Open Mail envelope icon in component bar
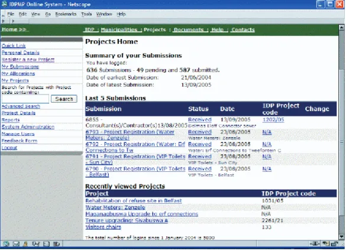 coord(16,244)
